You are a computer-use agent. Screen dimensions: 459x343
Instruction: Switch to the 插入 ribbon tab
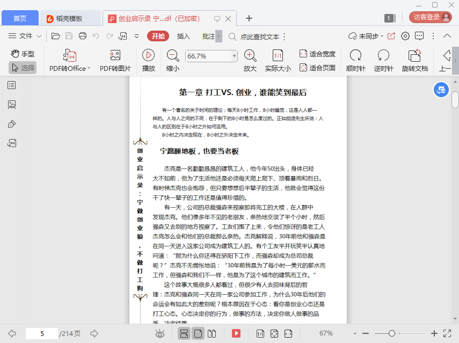click(x=184, y=36)
